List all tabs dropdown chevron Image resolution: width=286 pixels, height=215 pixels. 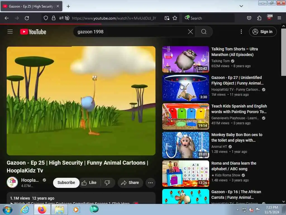(x=241, y=6)
